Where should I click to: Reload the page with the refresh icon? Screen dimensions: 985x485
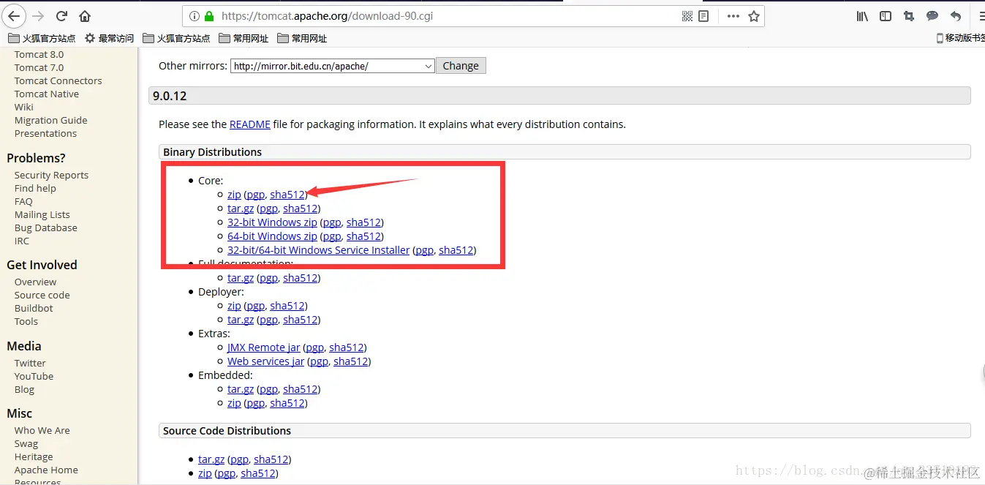pos(62,16)
